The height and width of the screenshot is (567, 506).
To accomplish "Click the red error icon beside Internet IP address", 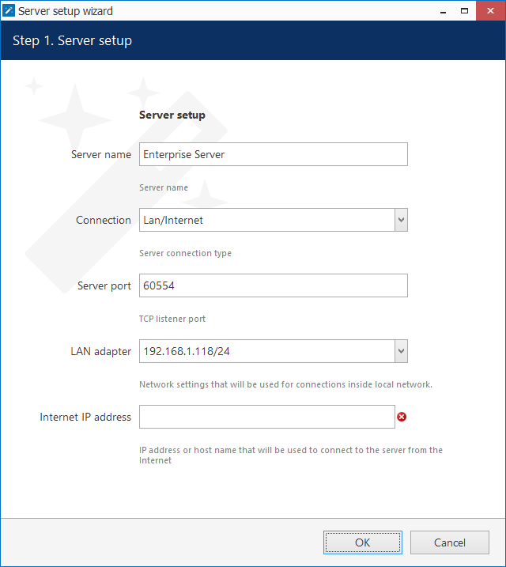I will pyautogui.click(x=402, y=417).
